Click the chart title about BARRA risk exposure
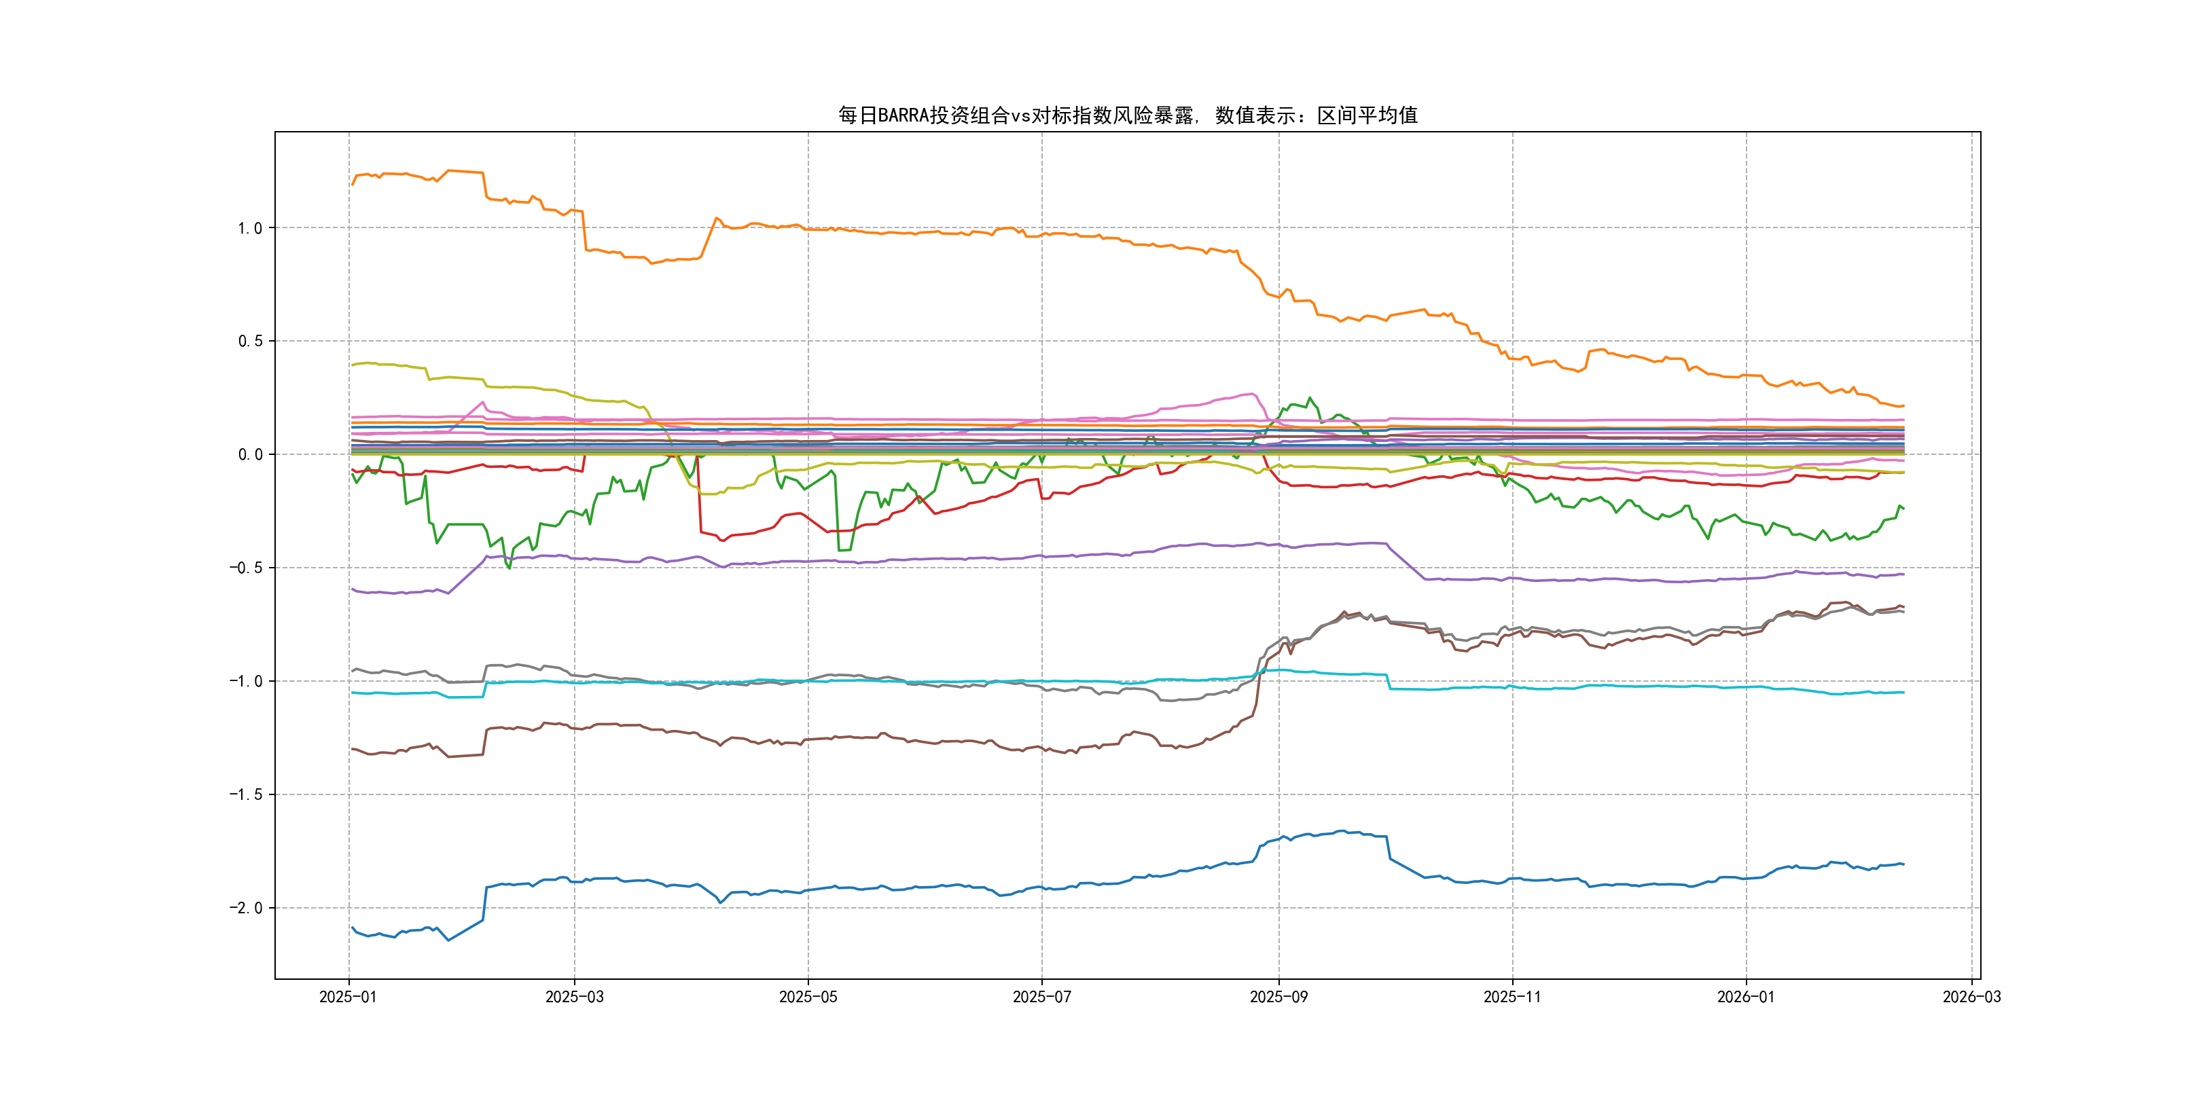 click(1127, 115)
